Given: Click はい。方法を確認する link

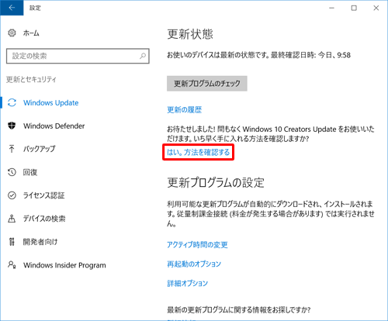Looking at the screenshot, I should (x=199, y=153).
